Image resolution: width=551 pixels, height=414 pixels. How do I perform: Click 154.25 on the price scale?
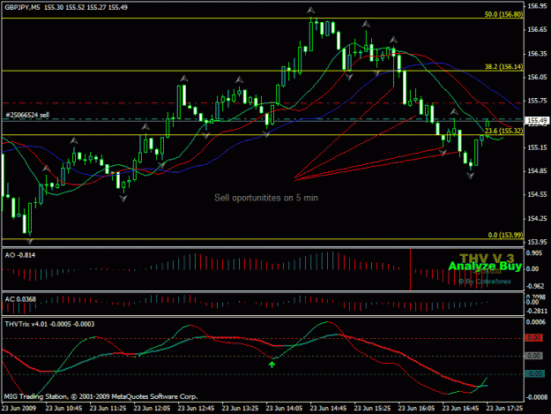coord(537,218)
